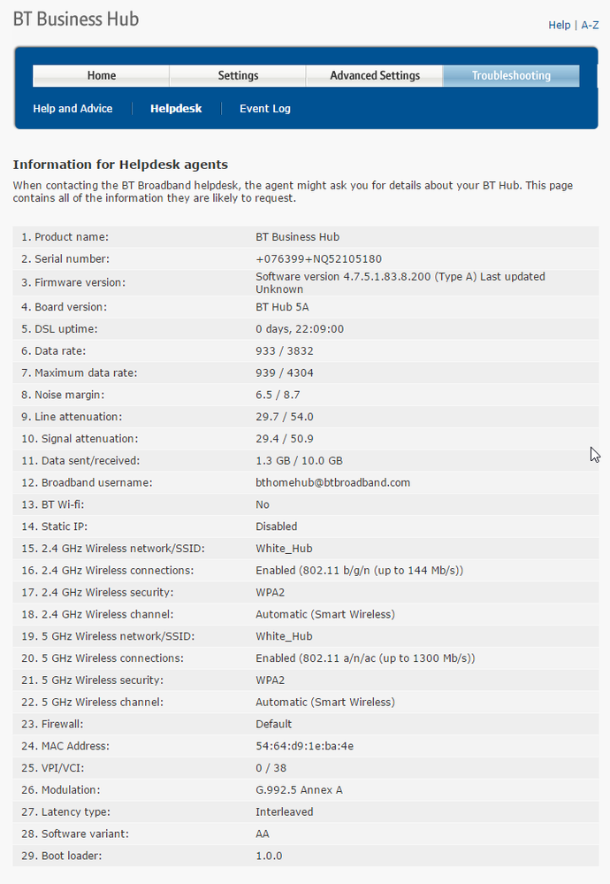Image resolution: width=610 pixels, height=884 pixels.
Task: Open the Home tab
Action: click(102, 75)
